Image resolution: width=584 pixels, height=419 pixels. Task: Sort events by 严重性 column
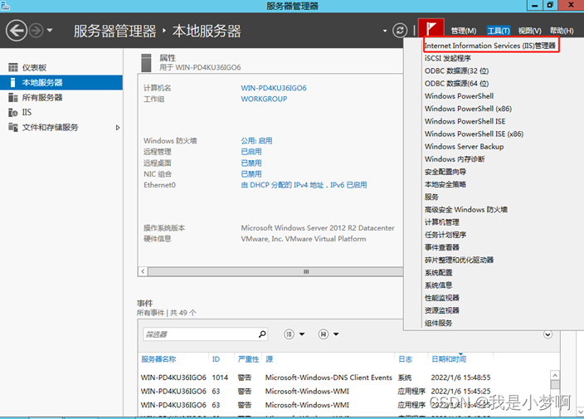point(248,359)
